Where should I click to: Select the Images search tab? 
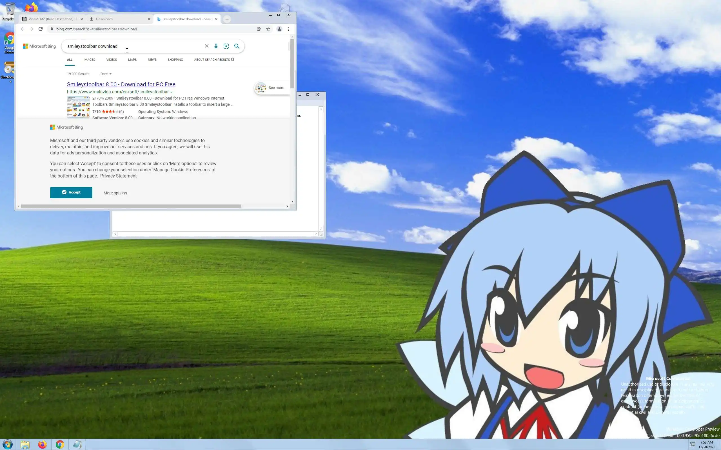coord(89,60)
